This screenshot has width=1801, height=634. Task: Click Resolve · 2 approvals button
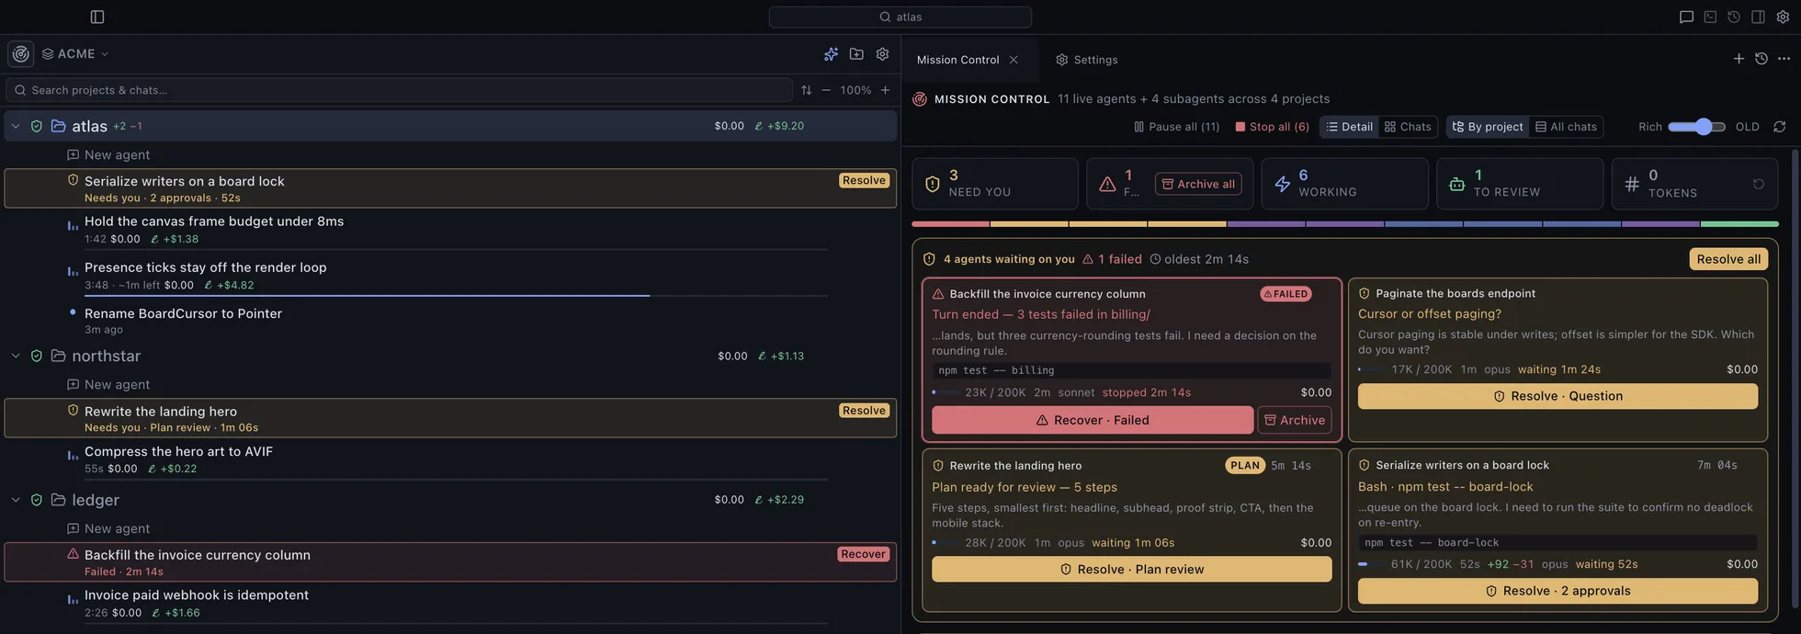1557,591
